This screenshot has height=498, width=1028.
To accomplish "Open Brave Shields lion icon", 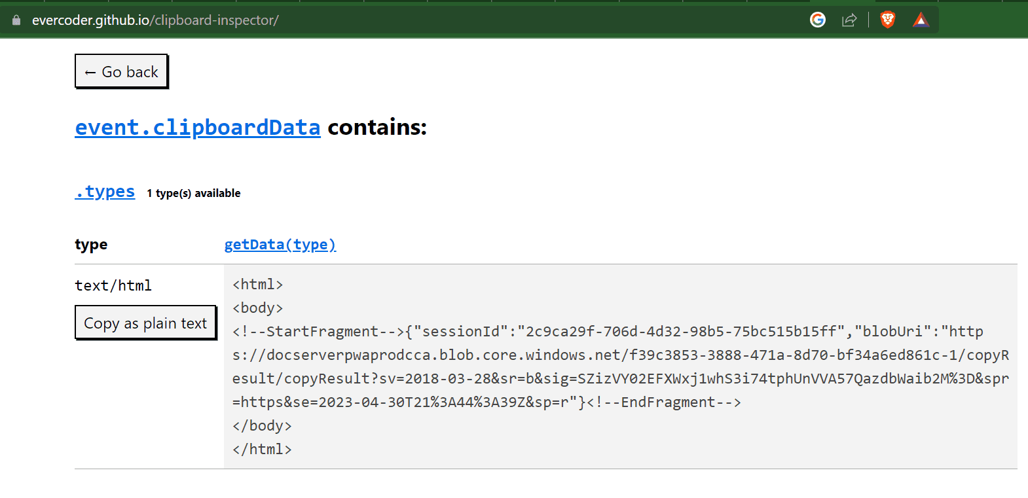I will click(887, 20).
